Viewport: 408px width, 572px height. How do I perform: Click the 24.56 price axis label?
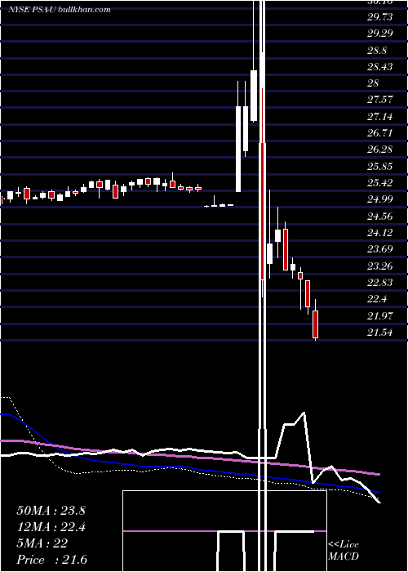point(380,217)
